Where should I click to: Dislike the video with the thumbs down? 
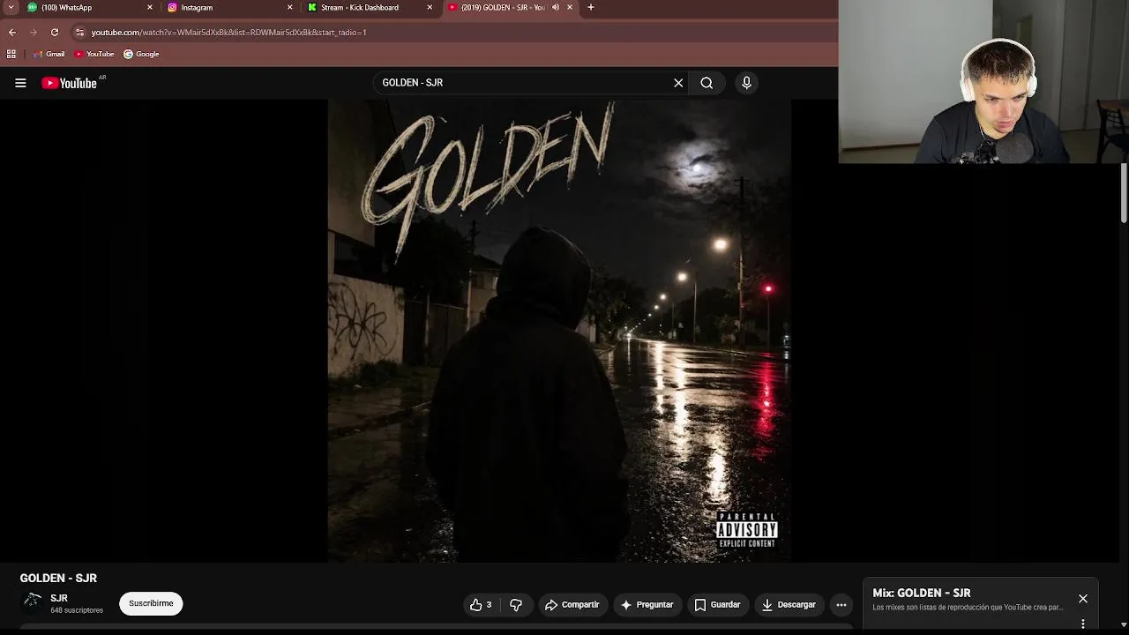pyautogui.click(x=516, y=605)
